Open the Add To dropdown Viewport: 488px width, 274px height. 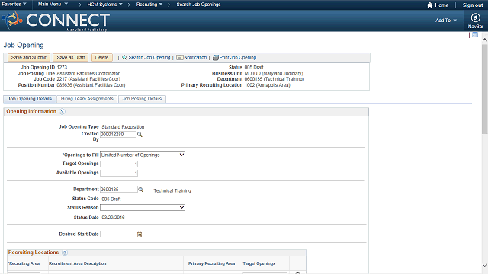(x=446, y=21)
